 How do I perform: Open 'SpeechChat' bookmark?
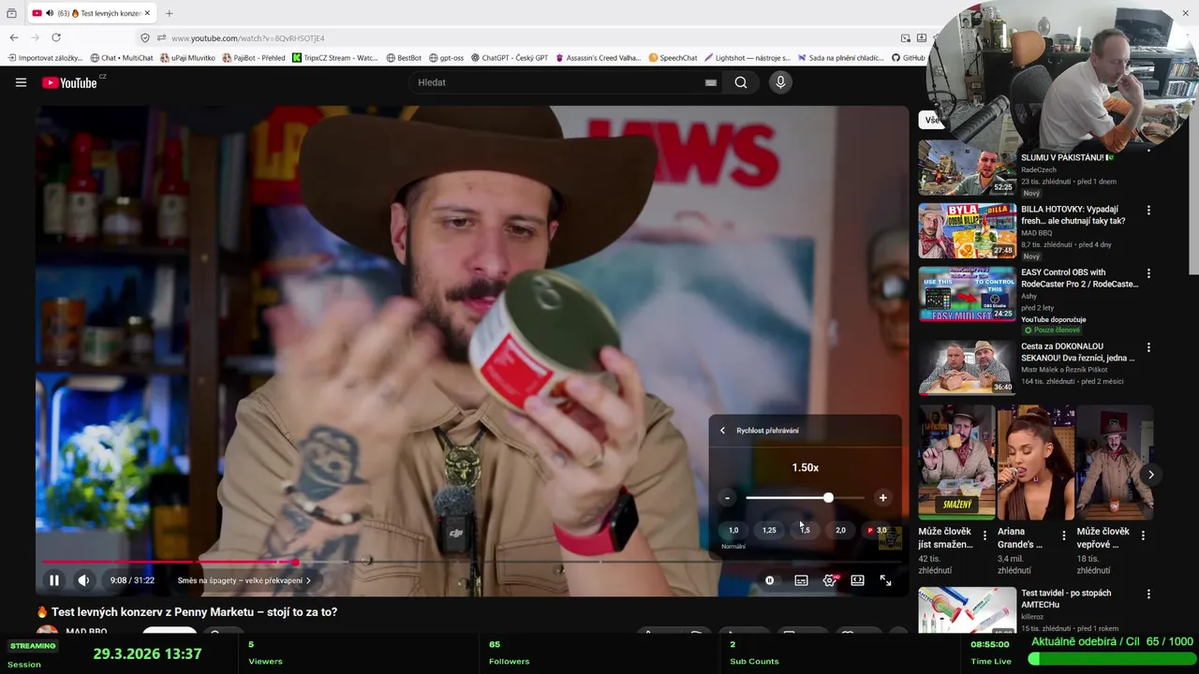coord(673,58)
